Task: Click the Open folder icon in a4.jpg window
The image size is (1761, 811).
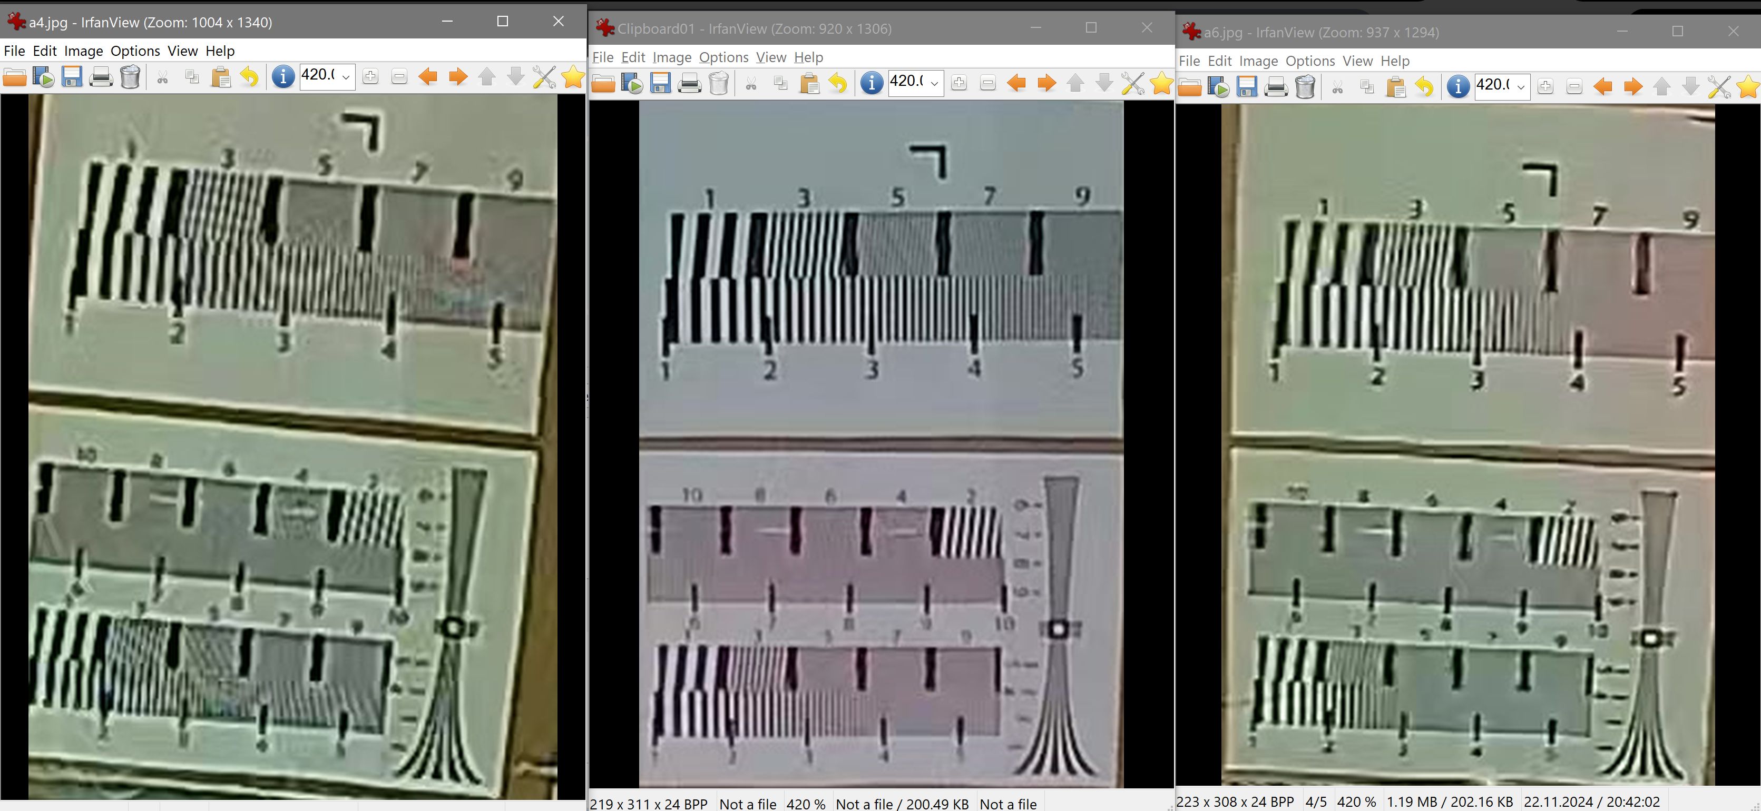Action: [14, 76]
